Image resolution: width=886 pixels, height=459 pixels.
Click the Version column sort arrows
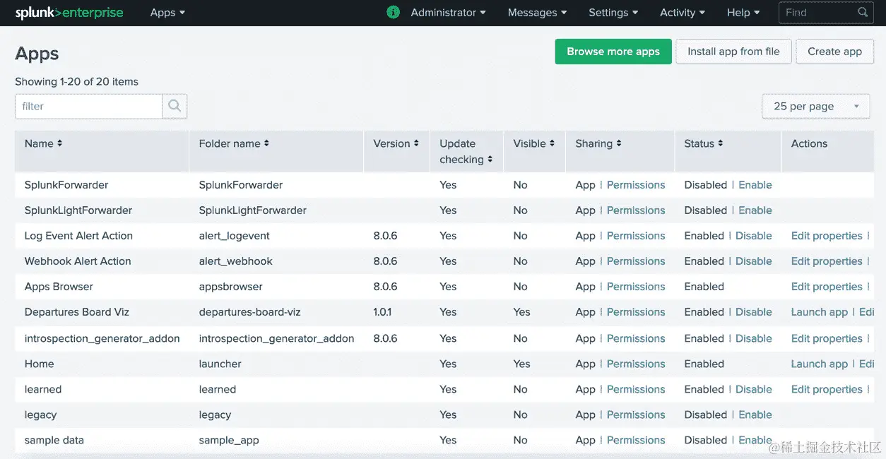pos(415,143)
